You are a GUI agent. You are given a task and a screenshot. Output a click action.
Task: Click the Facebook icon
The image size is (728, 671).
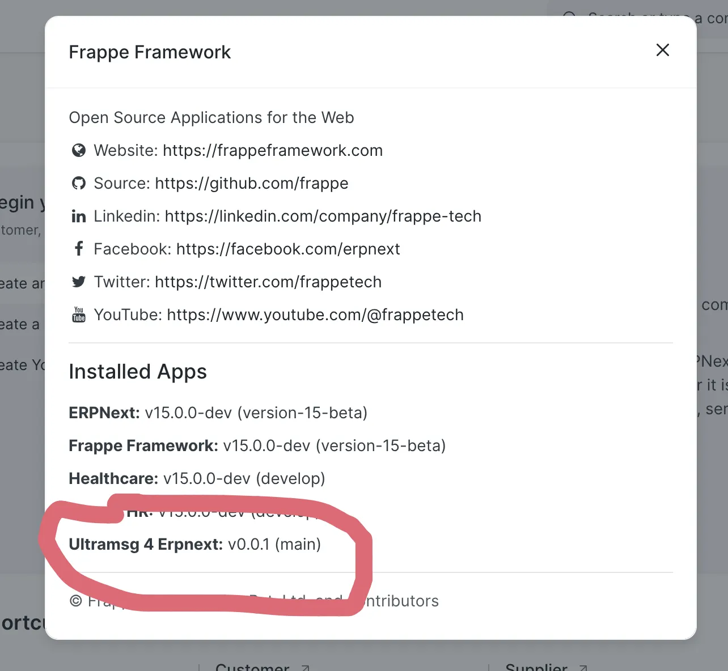(79, 249)
